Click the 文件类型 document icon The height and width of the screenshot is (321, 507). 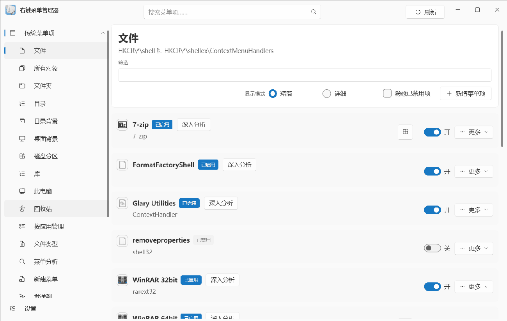click(x=22, y=244)
